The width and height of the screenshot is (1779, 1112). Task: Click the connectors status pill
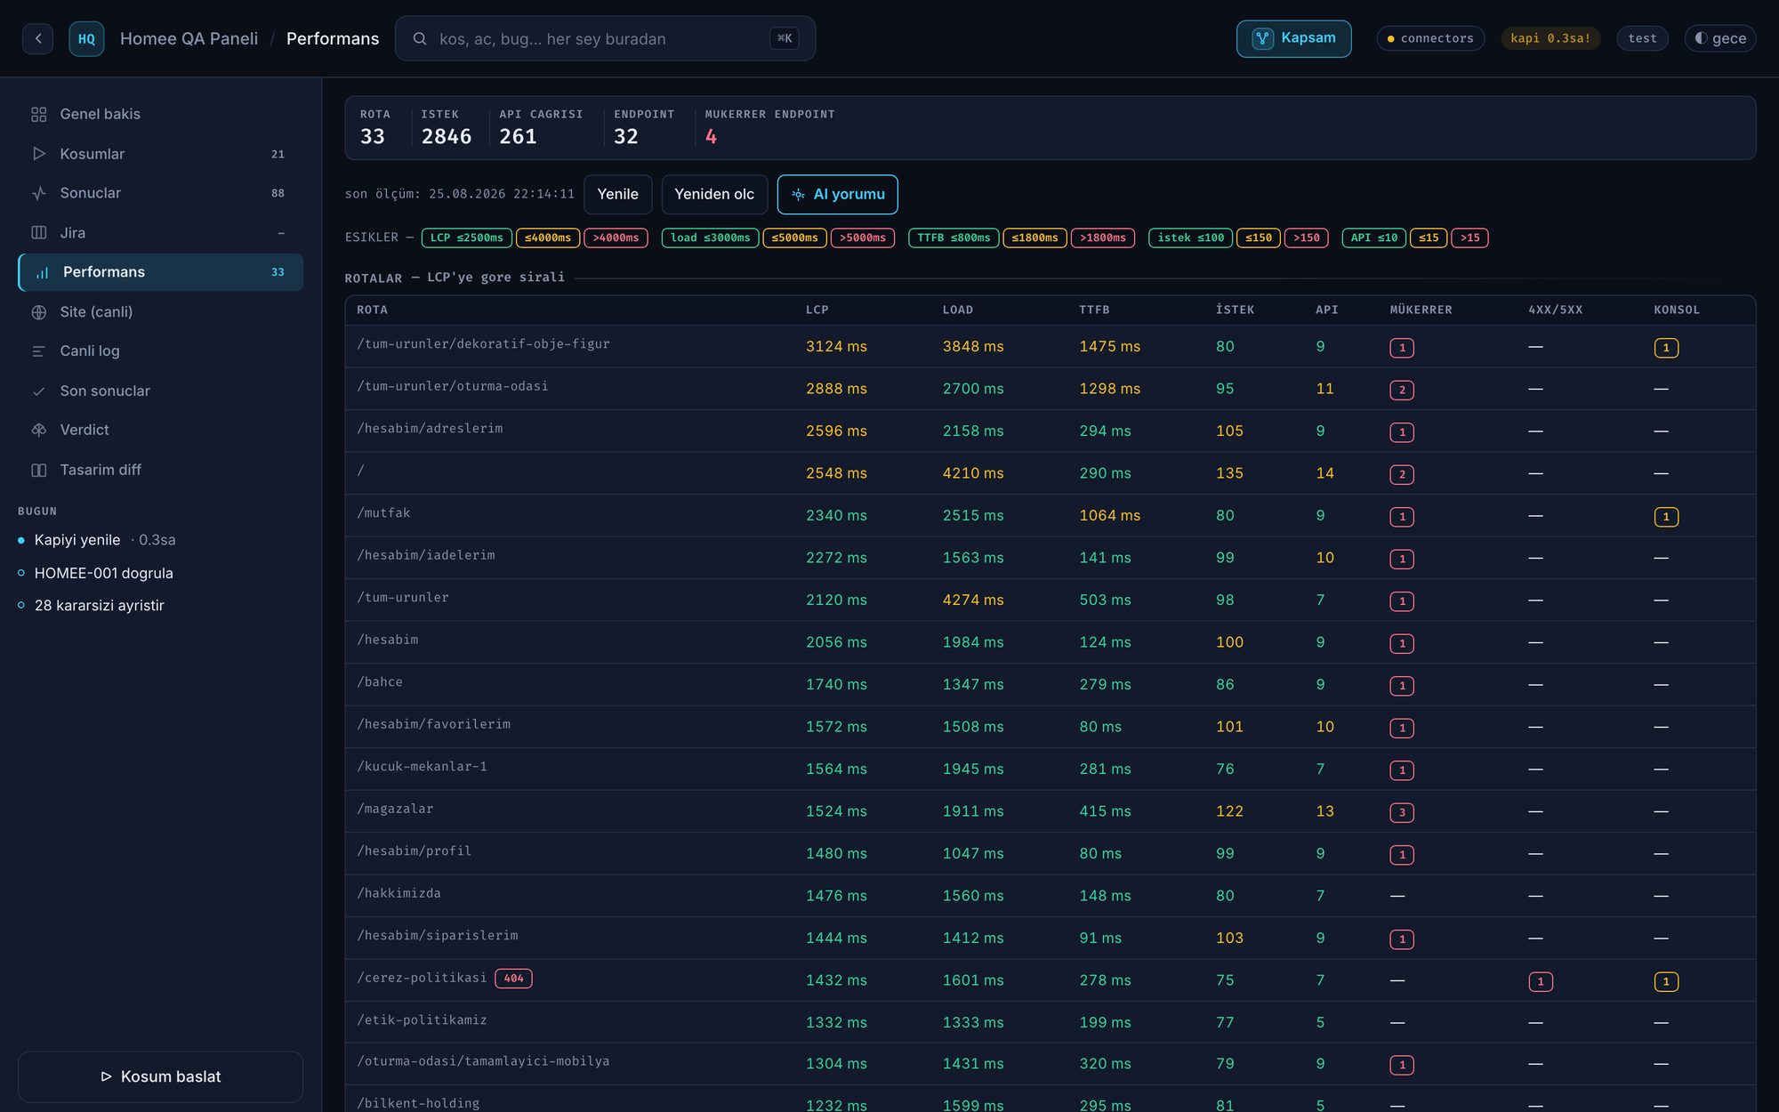1430,38
